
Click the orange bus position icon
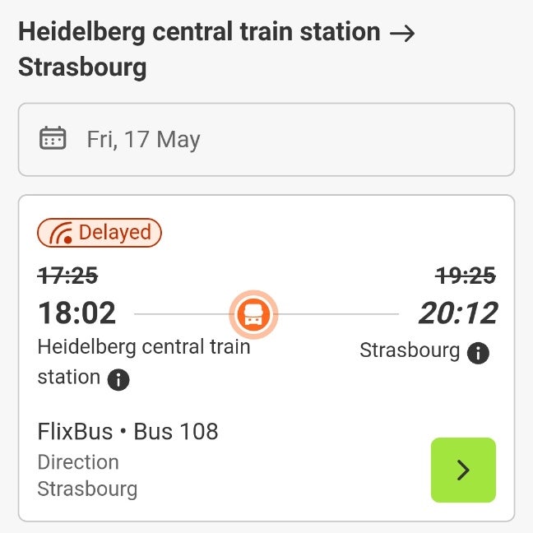[253, 313]
